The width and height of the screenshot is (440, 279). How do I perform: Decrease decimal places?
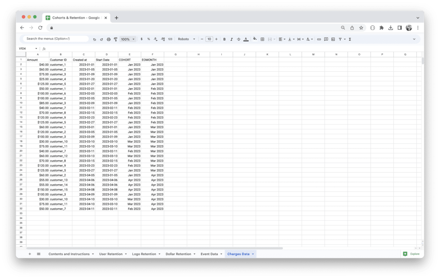(x=156, y=39)
